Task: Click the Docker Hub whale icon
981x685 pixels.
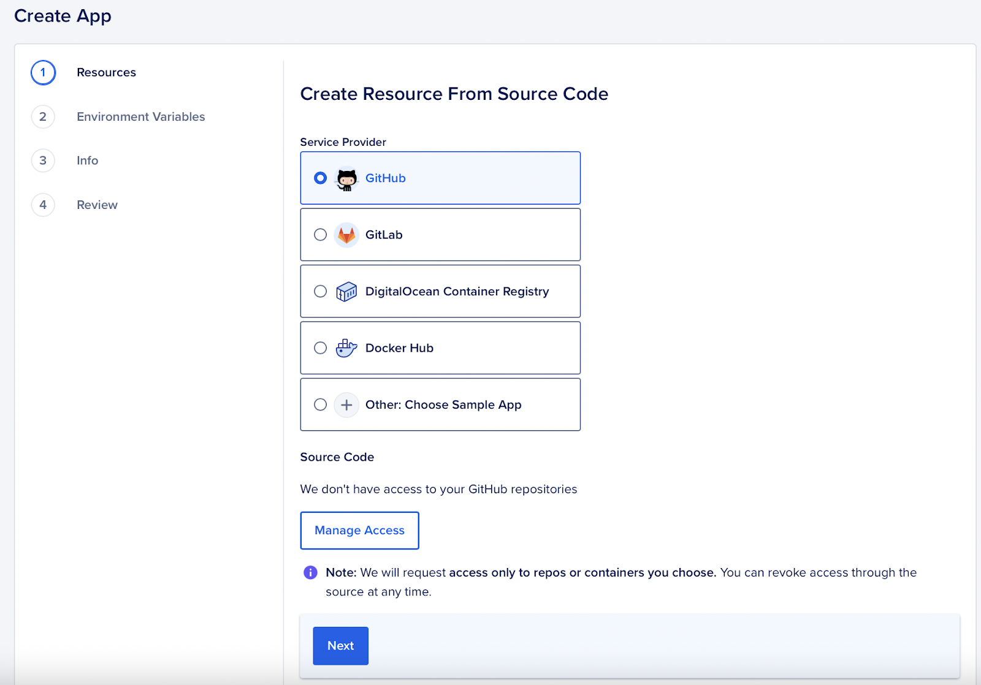Action: pyautogui.click(x=346, y=348)
